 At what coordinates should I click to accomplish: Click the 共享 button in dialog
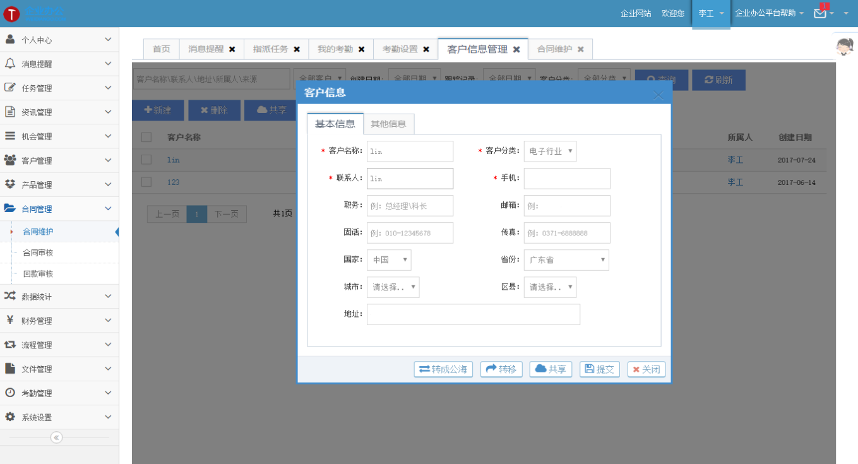point(551,369)
